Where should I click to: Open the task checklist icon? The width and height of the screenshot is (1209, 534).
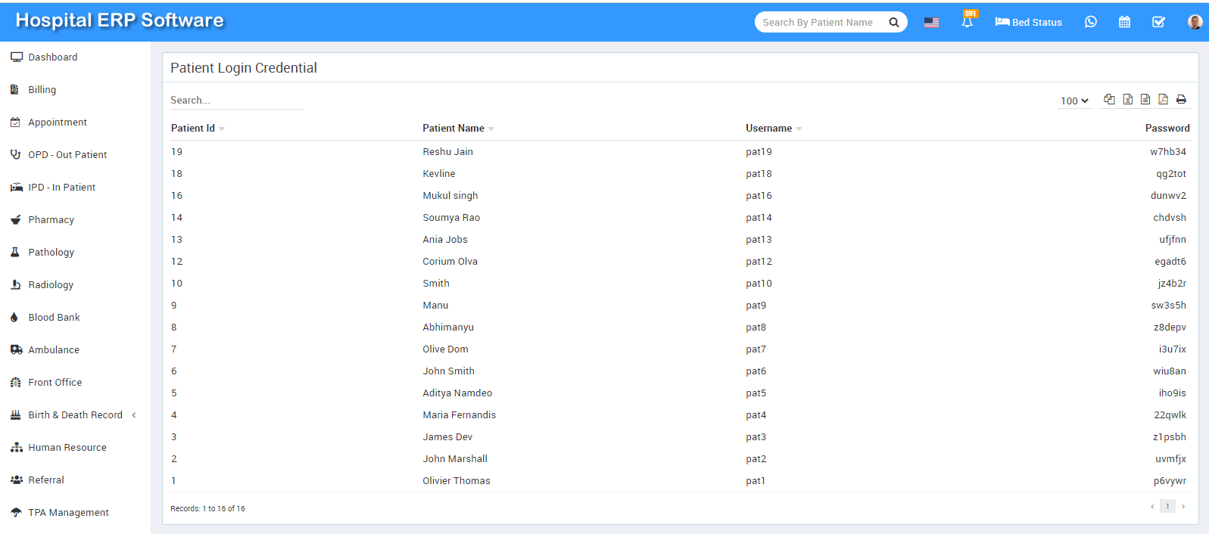click(x=1158, y=22)
